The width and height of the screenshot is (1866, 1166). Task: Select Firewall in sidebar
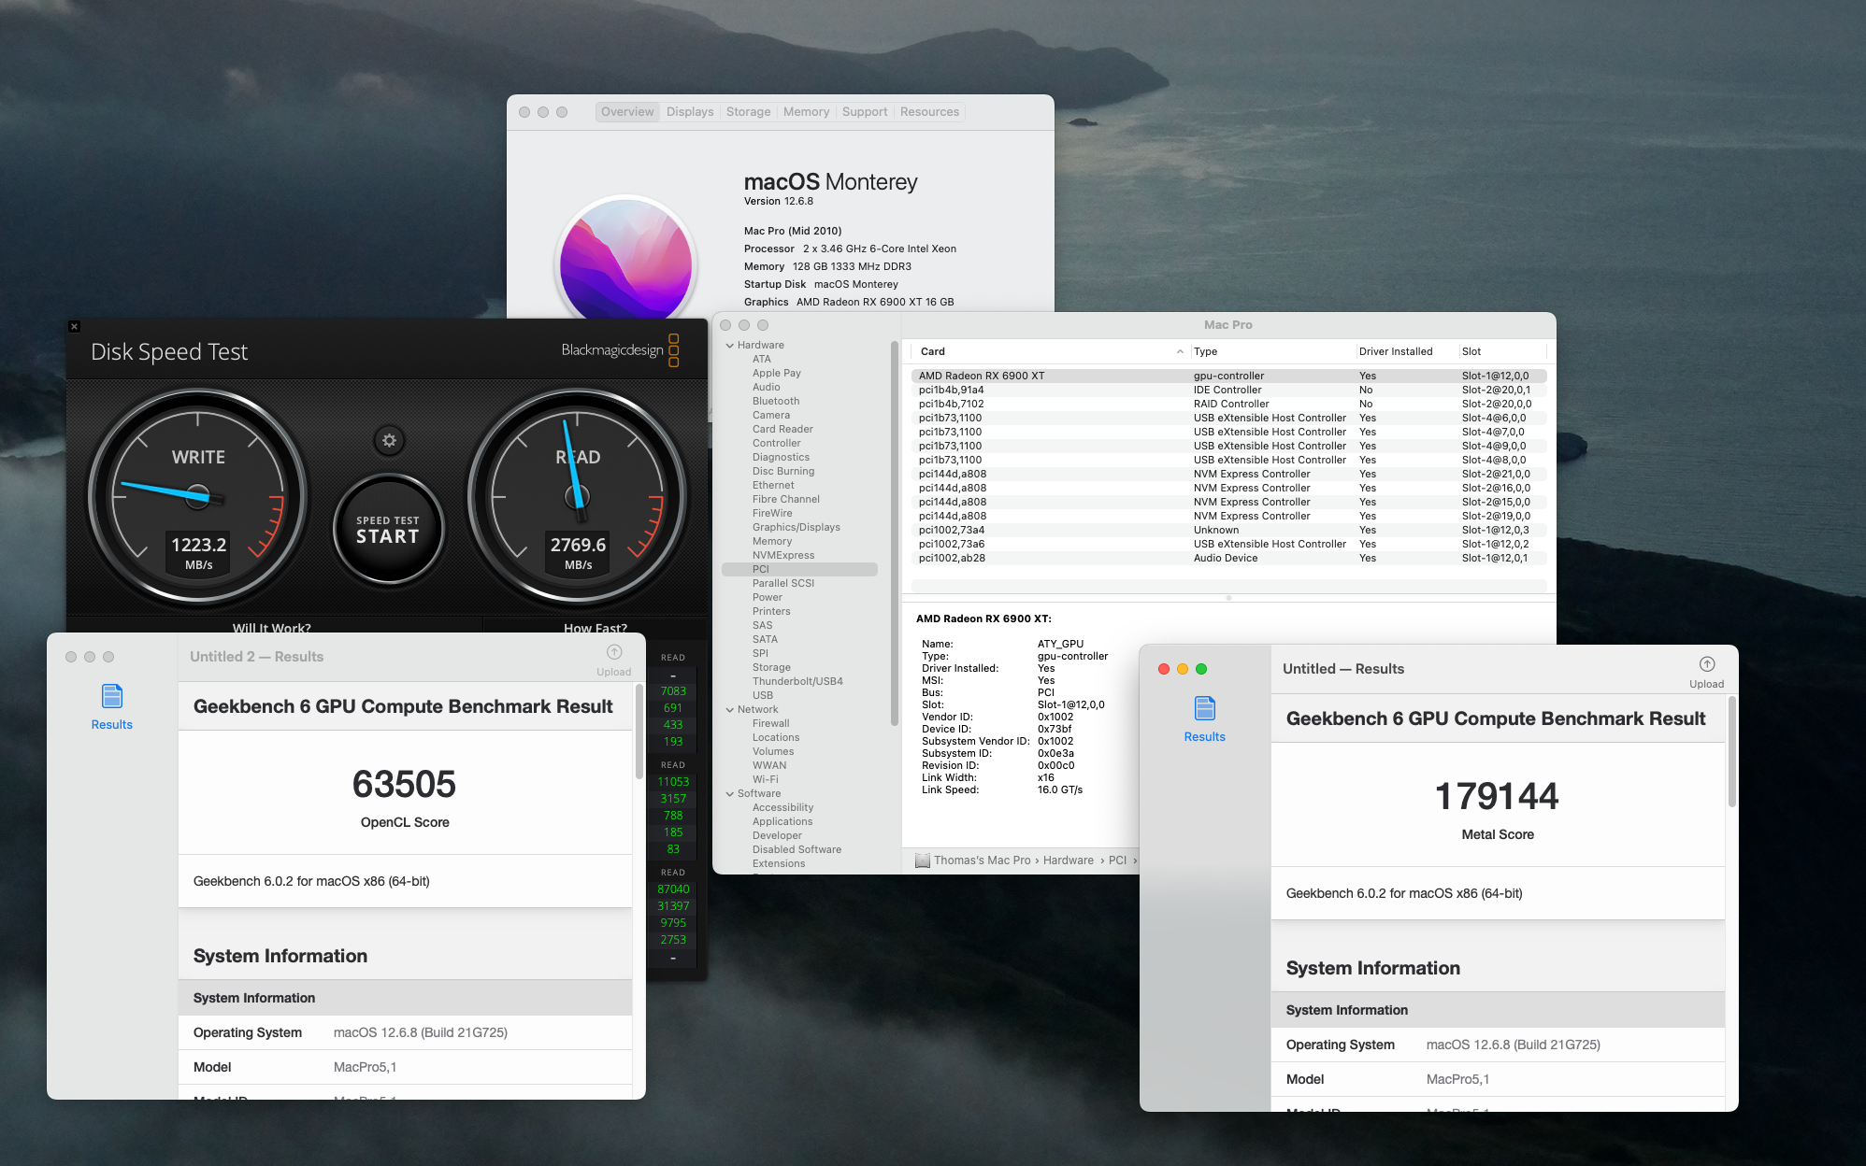click(770, 724)
